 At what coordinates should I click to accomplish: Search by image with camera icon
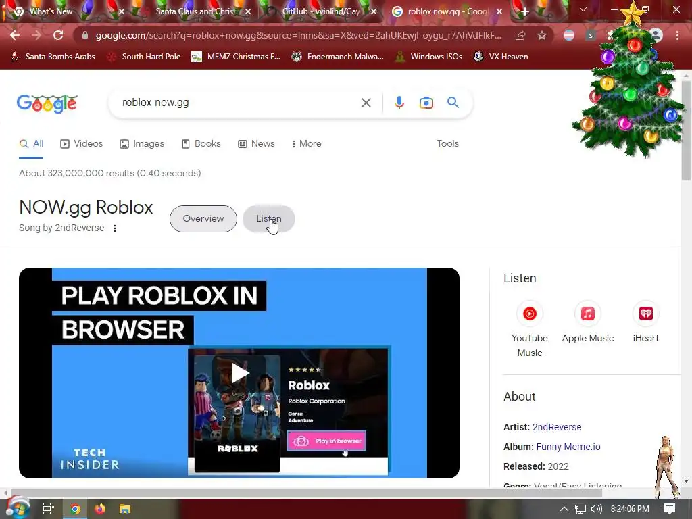point(426,103)
